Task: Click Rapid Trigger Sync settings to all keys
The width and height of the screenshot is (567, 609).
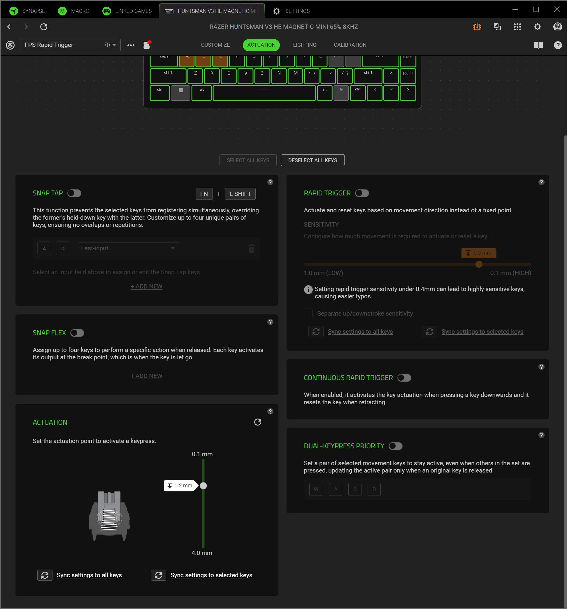Action: [360, 332]
